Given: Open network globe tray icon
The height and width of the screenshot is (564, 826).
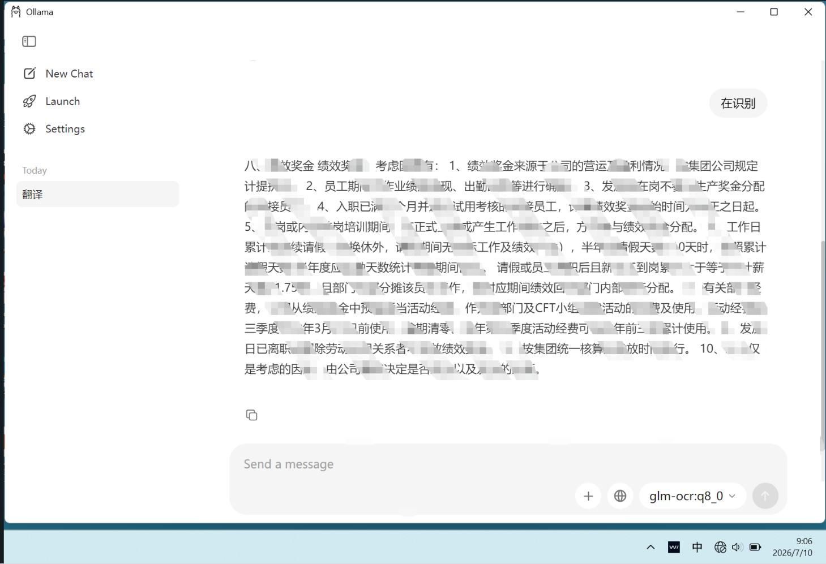Looking at the screenshot, I should click(x=720, y=547).
